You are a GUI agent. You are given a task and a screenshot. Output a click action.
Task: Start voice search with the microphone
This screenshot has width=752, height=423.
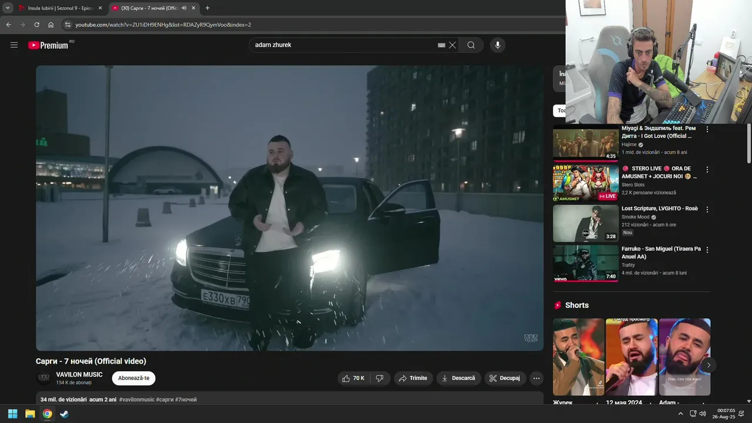point(498,45)
